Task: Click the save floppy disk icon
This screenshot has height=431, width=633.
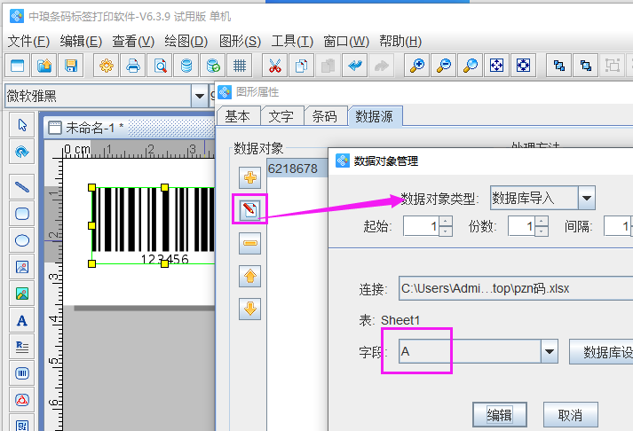Action: click(71, 66)
